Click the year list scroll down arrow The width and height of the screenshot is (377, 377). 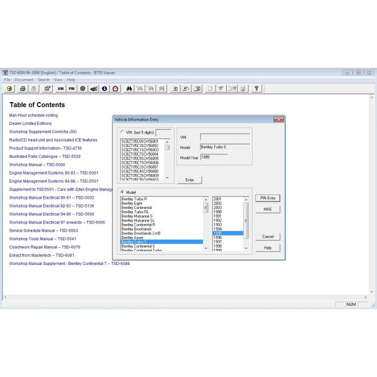pyautogui.click(x=246, y=248)
